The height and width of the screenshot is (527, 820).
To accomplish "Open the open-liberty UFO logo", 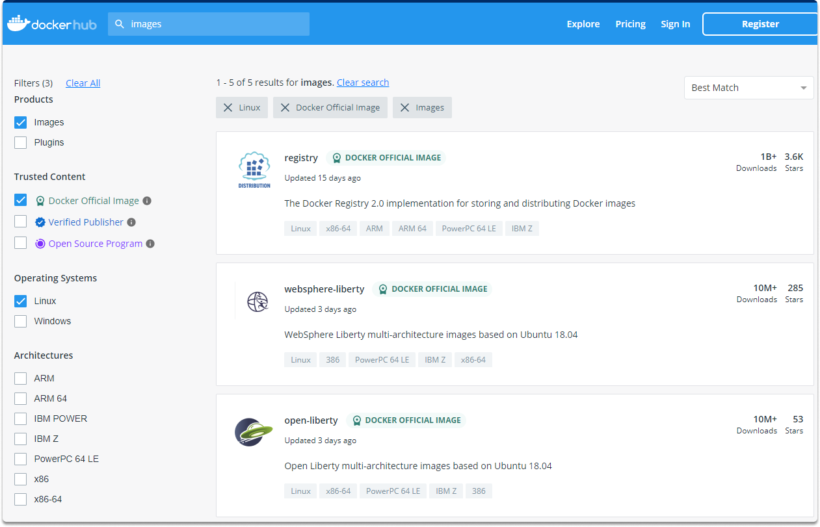I will tap(254, 432).
